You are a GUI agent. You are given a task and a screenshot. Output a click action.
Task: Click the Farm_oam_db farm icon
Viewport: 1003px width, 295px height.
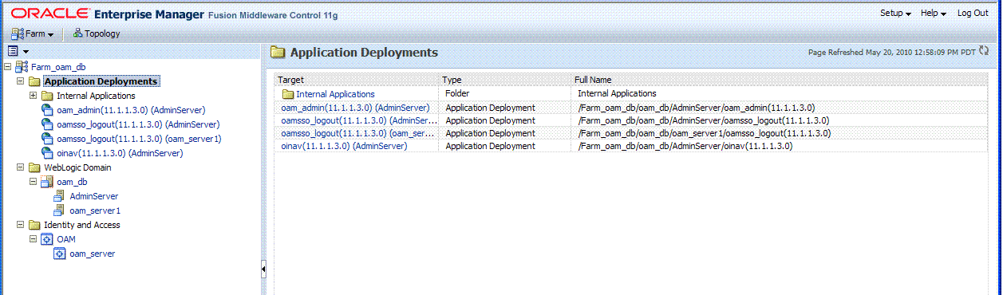tap(22, 67)
